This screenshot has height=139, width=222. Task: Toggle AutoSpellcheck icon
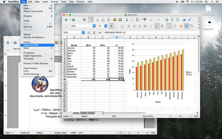120,19
